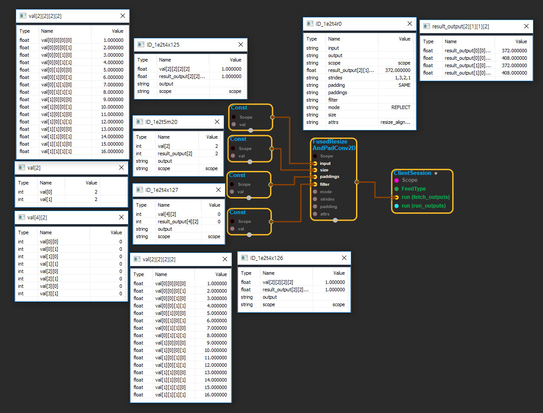Click the bottom handle of the topmost Const node
Viewport: 543px width, 413px height.
(251, 130)
